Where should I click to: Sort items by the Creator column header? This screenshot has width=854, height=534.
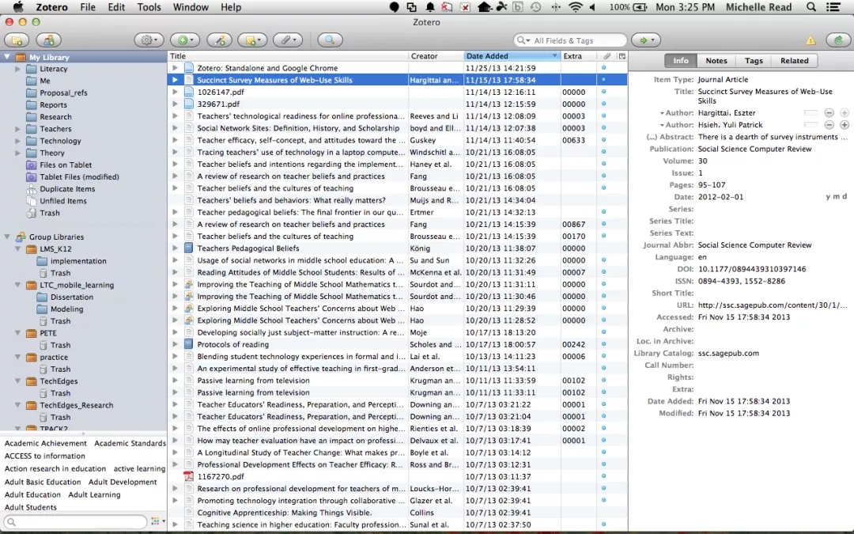[436, 56]
